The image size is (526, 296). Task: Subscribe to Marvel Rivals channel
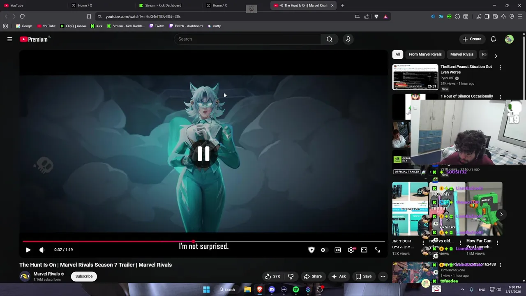point(84,276)
